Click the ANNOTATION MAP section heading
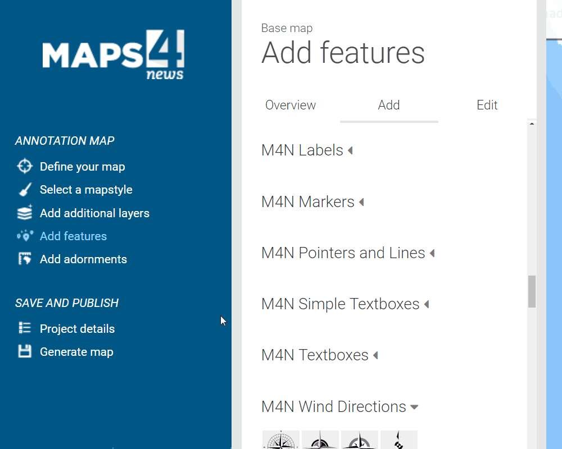Image resolution: width=562 pixels, height=449 pixels. coord(65,141)
